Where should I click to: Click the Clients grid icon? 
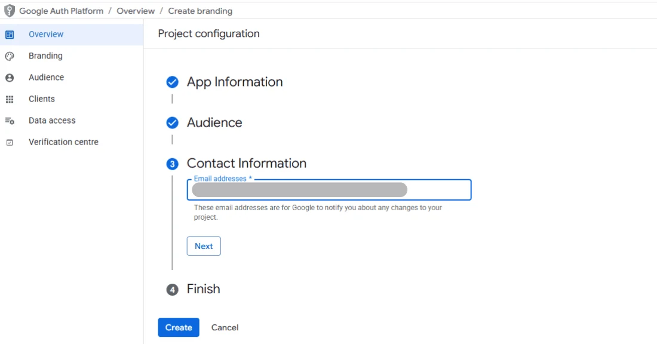coord(10,99)
